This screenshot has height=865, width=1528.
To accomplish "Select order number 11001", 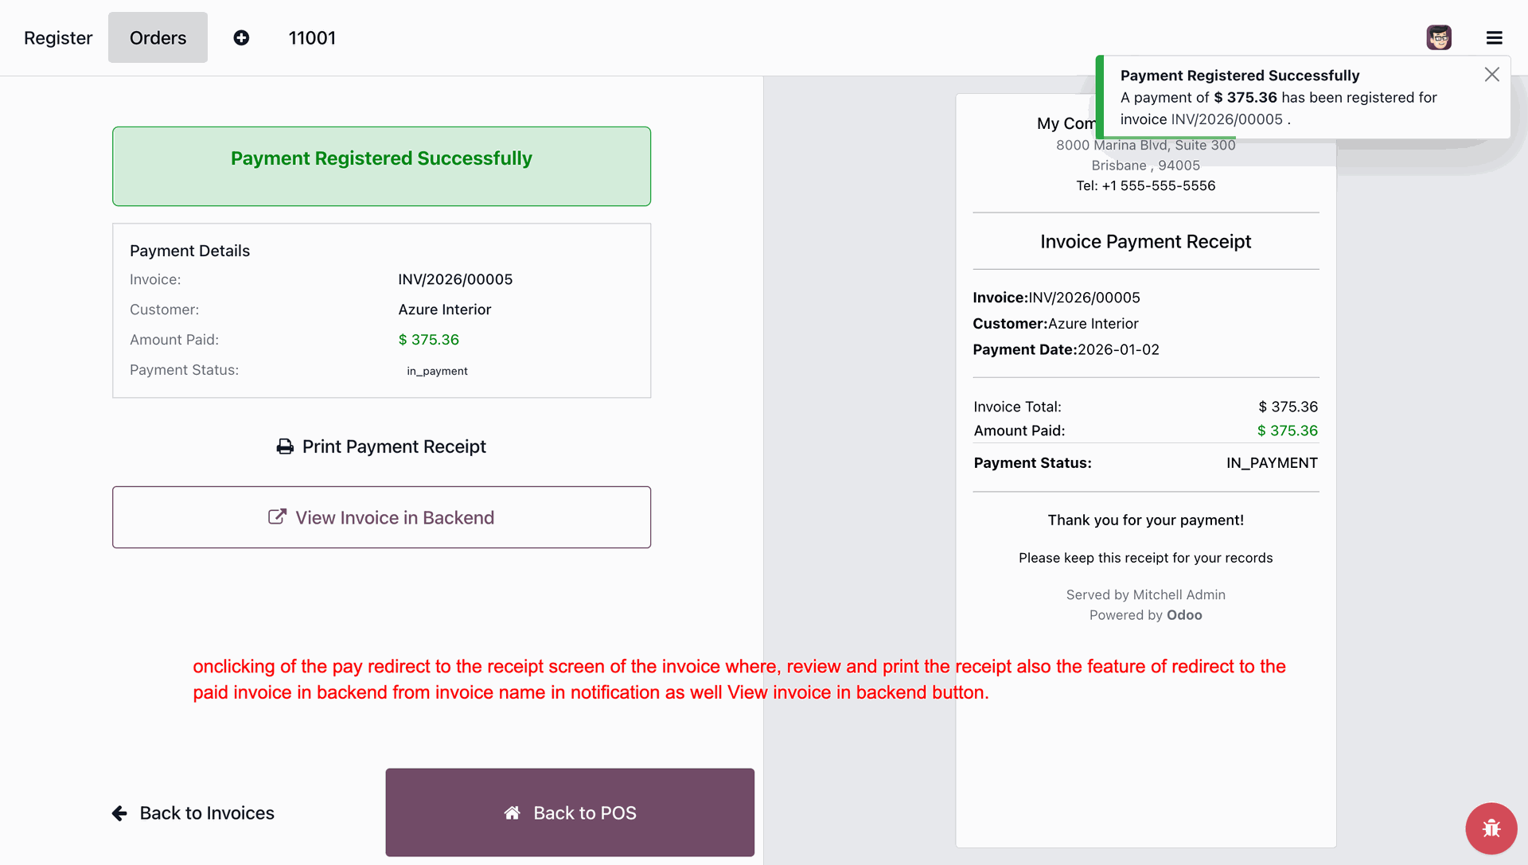I will (x=312, y=37).
